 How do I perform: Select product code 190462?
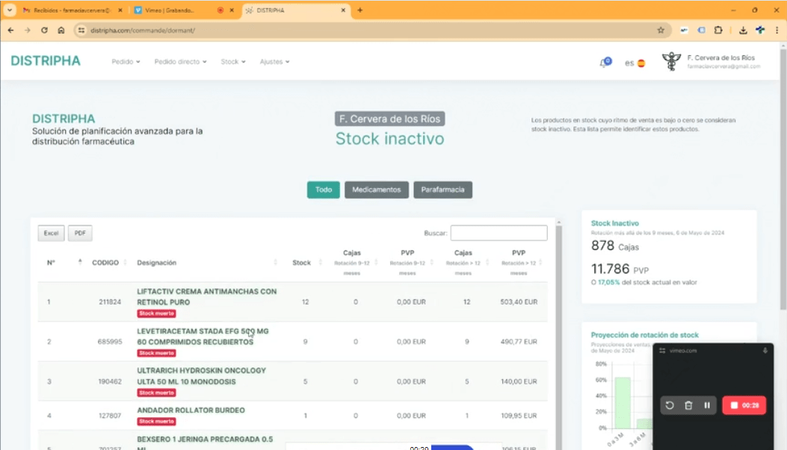[x=110, y=381]
